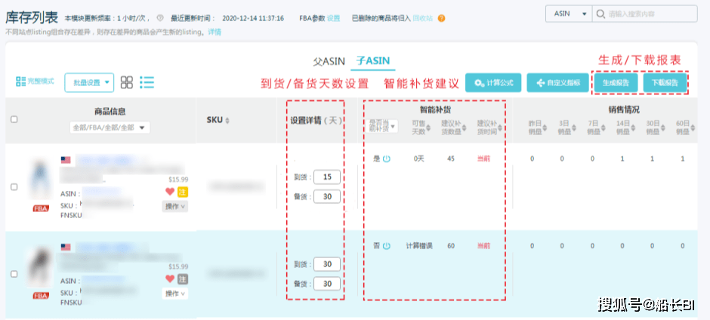
Task: Click the orange help question mark icon
Action: (x=441, y=18)
